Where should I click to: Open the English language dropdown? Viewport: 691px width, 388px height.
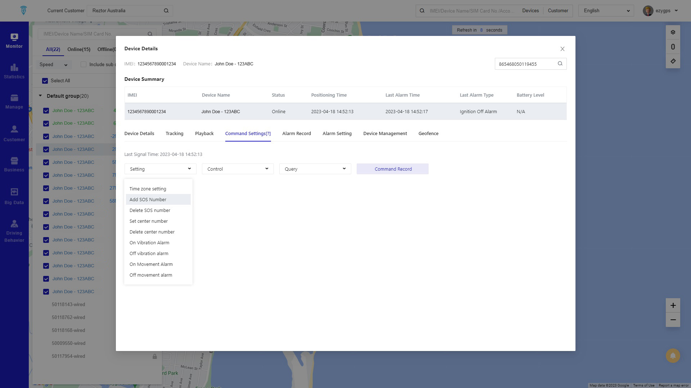click(606, 11)
